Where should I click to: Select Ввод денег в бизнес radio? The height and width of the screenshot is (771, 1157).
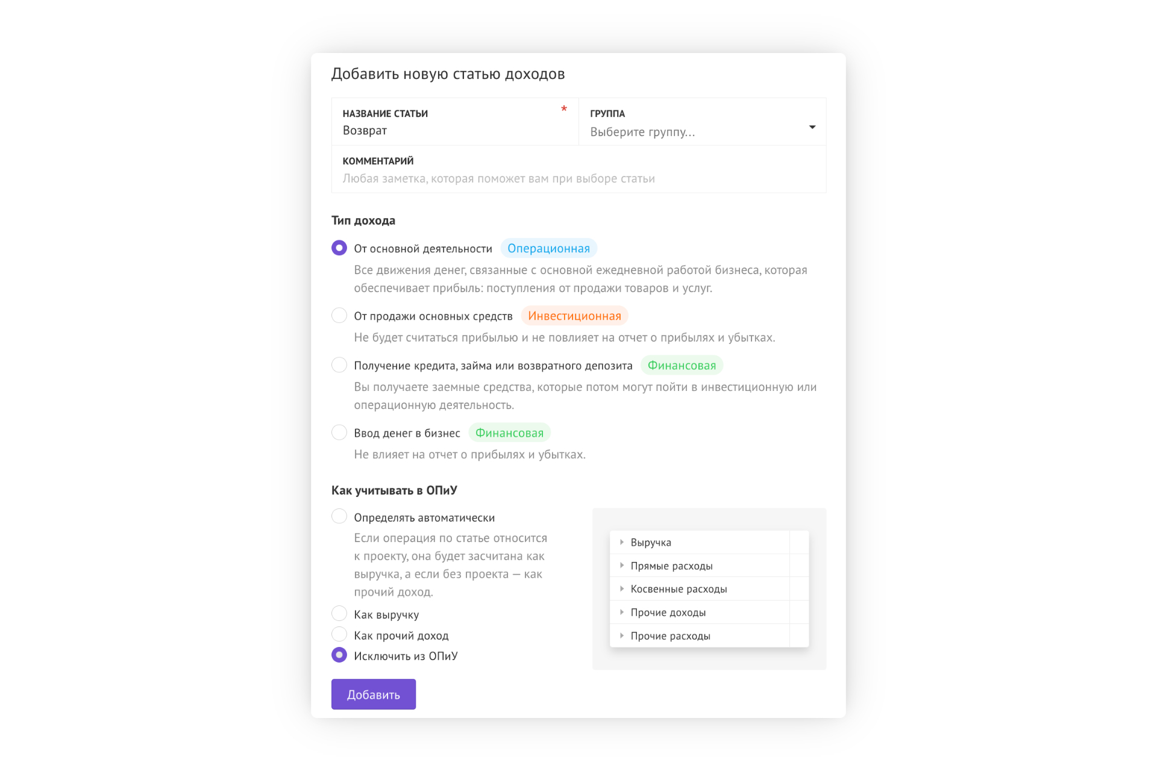point(339,432)
